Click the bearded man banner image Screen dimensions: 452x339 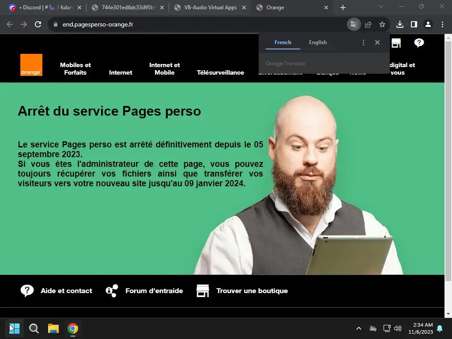pyautogui.click(x=298, y=185)
